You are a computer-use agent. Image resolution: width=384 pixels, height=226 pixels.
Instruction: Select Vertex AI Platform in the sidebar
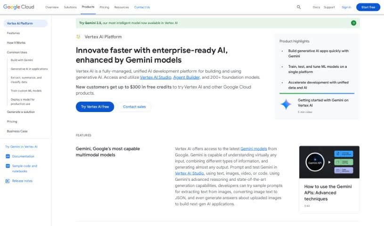pos(25,23)
